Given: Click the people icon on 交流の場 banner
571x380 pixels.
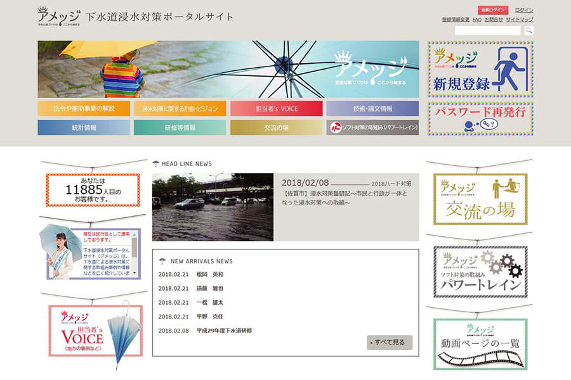Looking at the screenshot, I should [506, 187].
